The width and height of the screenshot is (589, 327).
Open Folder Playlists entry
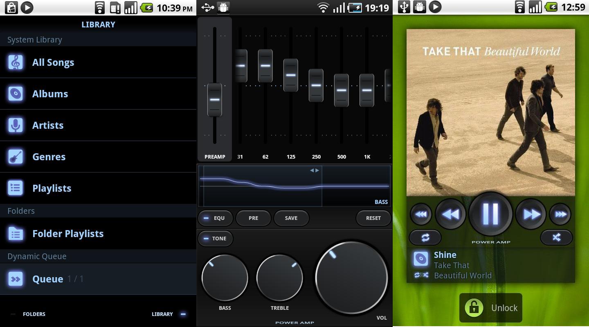98,233
